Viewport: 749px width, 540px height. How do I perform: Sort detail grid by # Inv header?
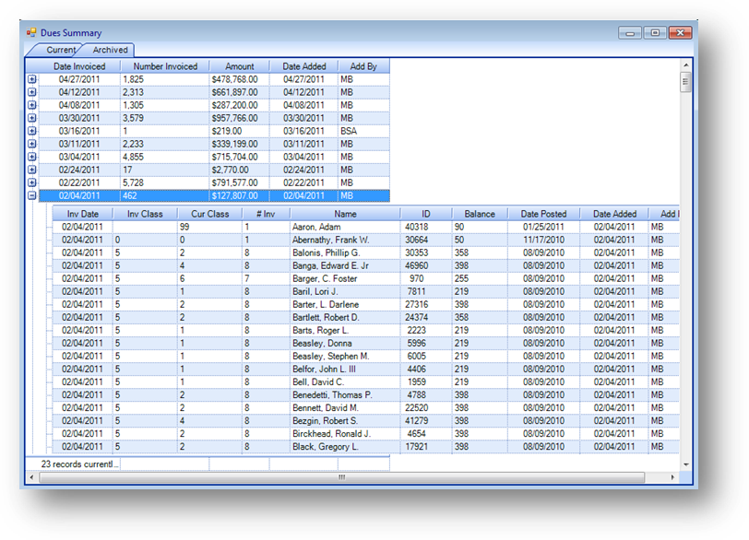[266, 214]
